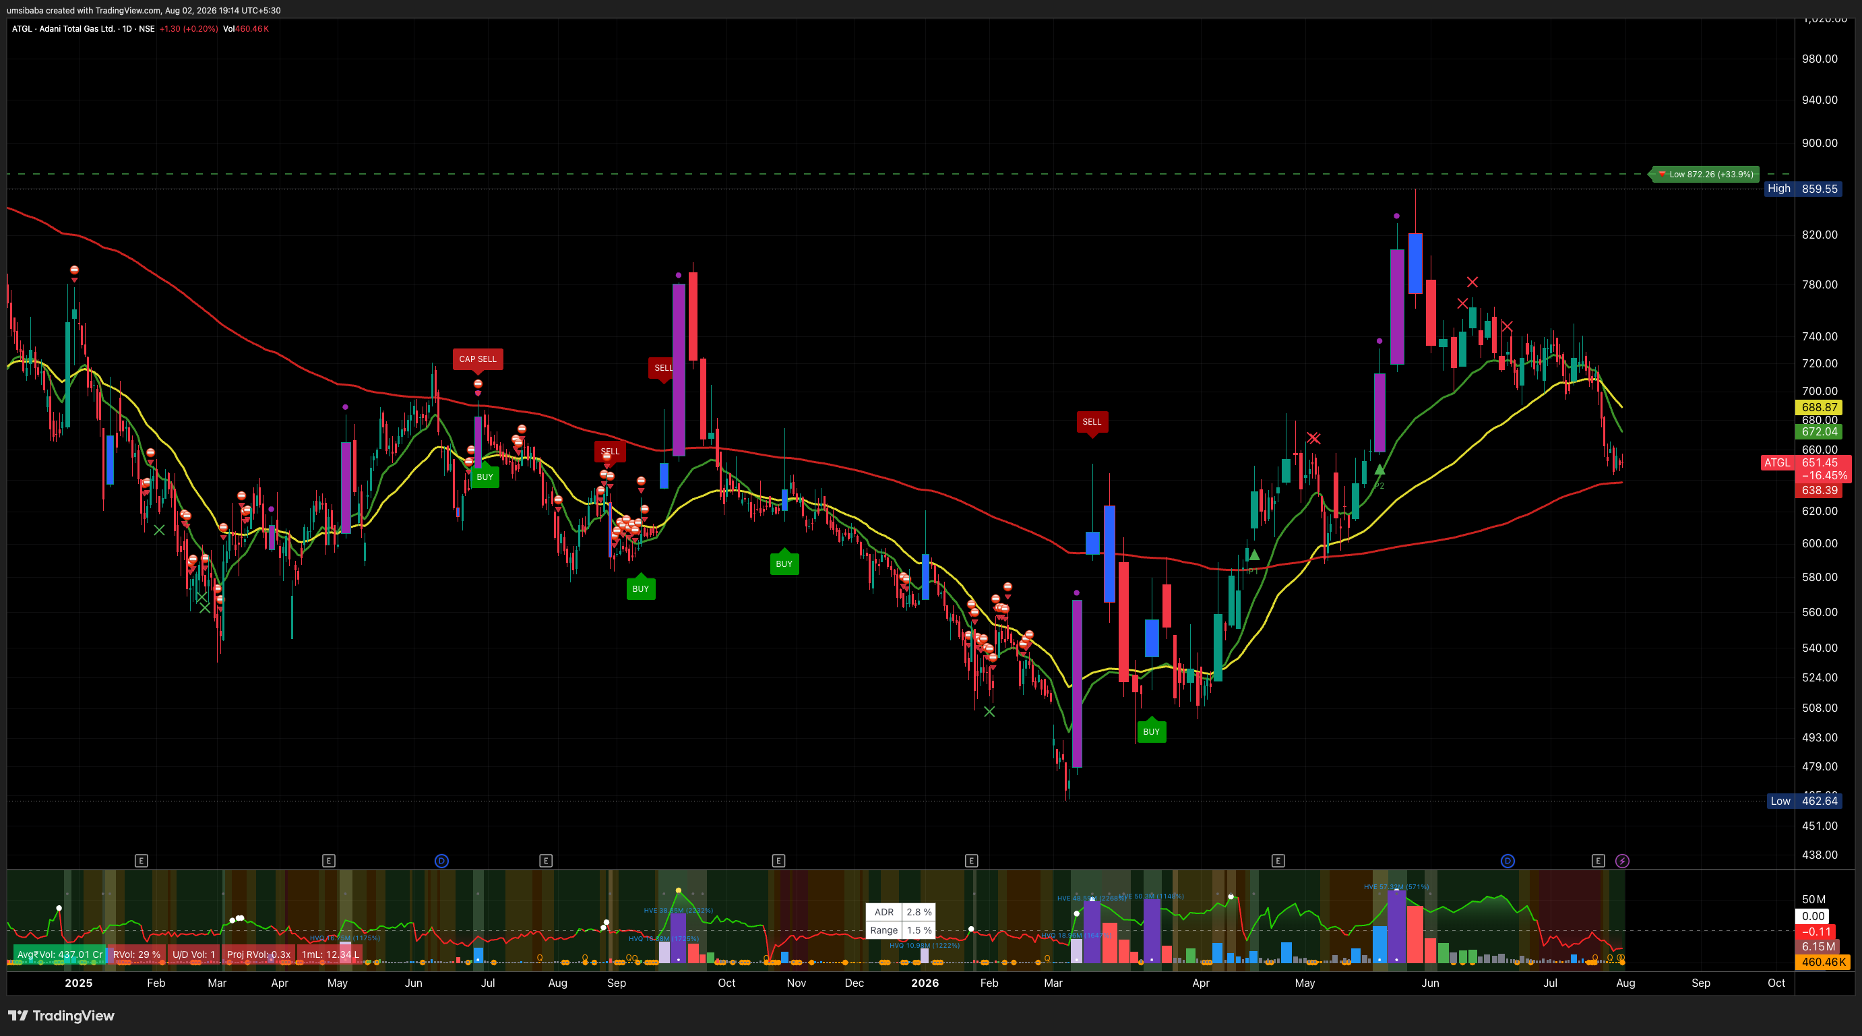
Task: Click the 1D interval in the chart legend
Action: [127, 29]
